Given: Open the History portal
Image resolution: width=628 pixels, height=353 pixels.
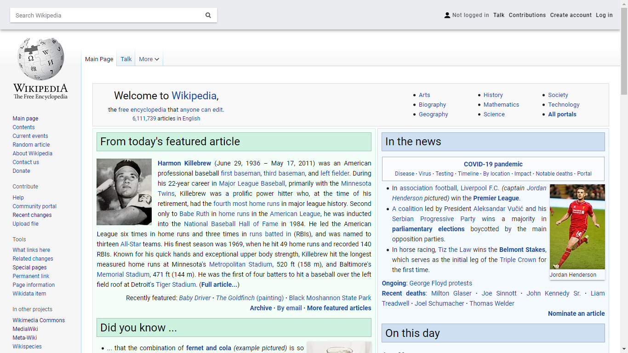Looking at the screenshot, I should pos(493,95).
